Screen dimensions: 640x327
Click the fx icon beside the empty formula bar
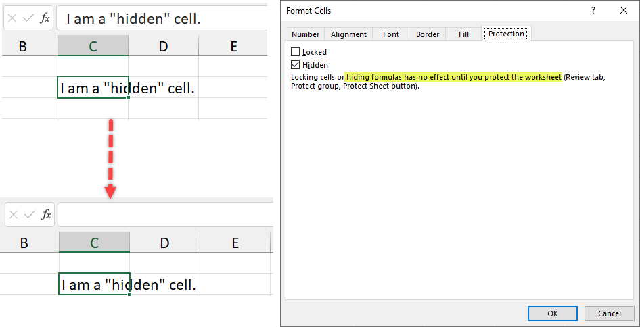46,214
